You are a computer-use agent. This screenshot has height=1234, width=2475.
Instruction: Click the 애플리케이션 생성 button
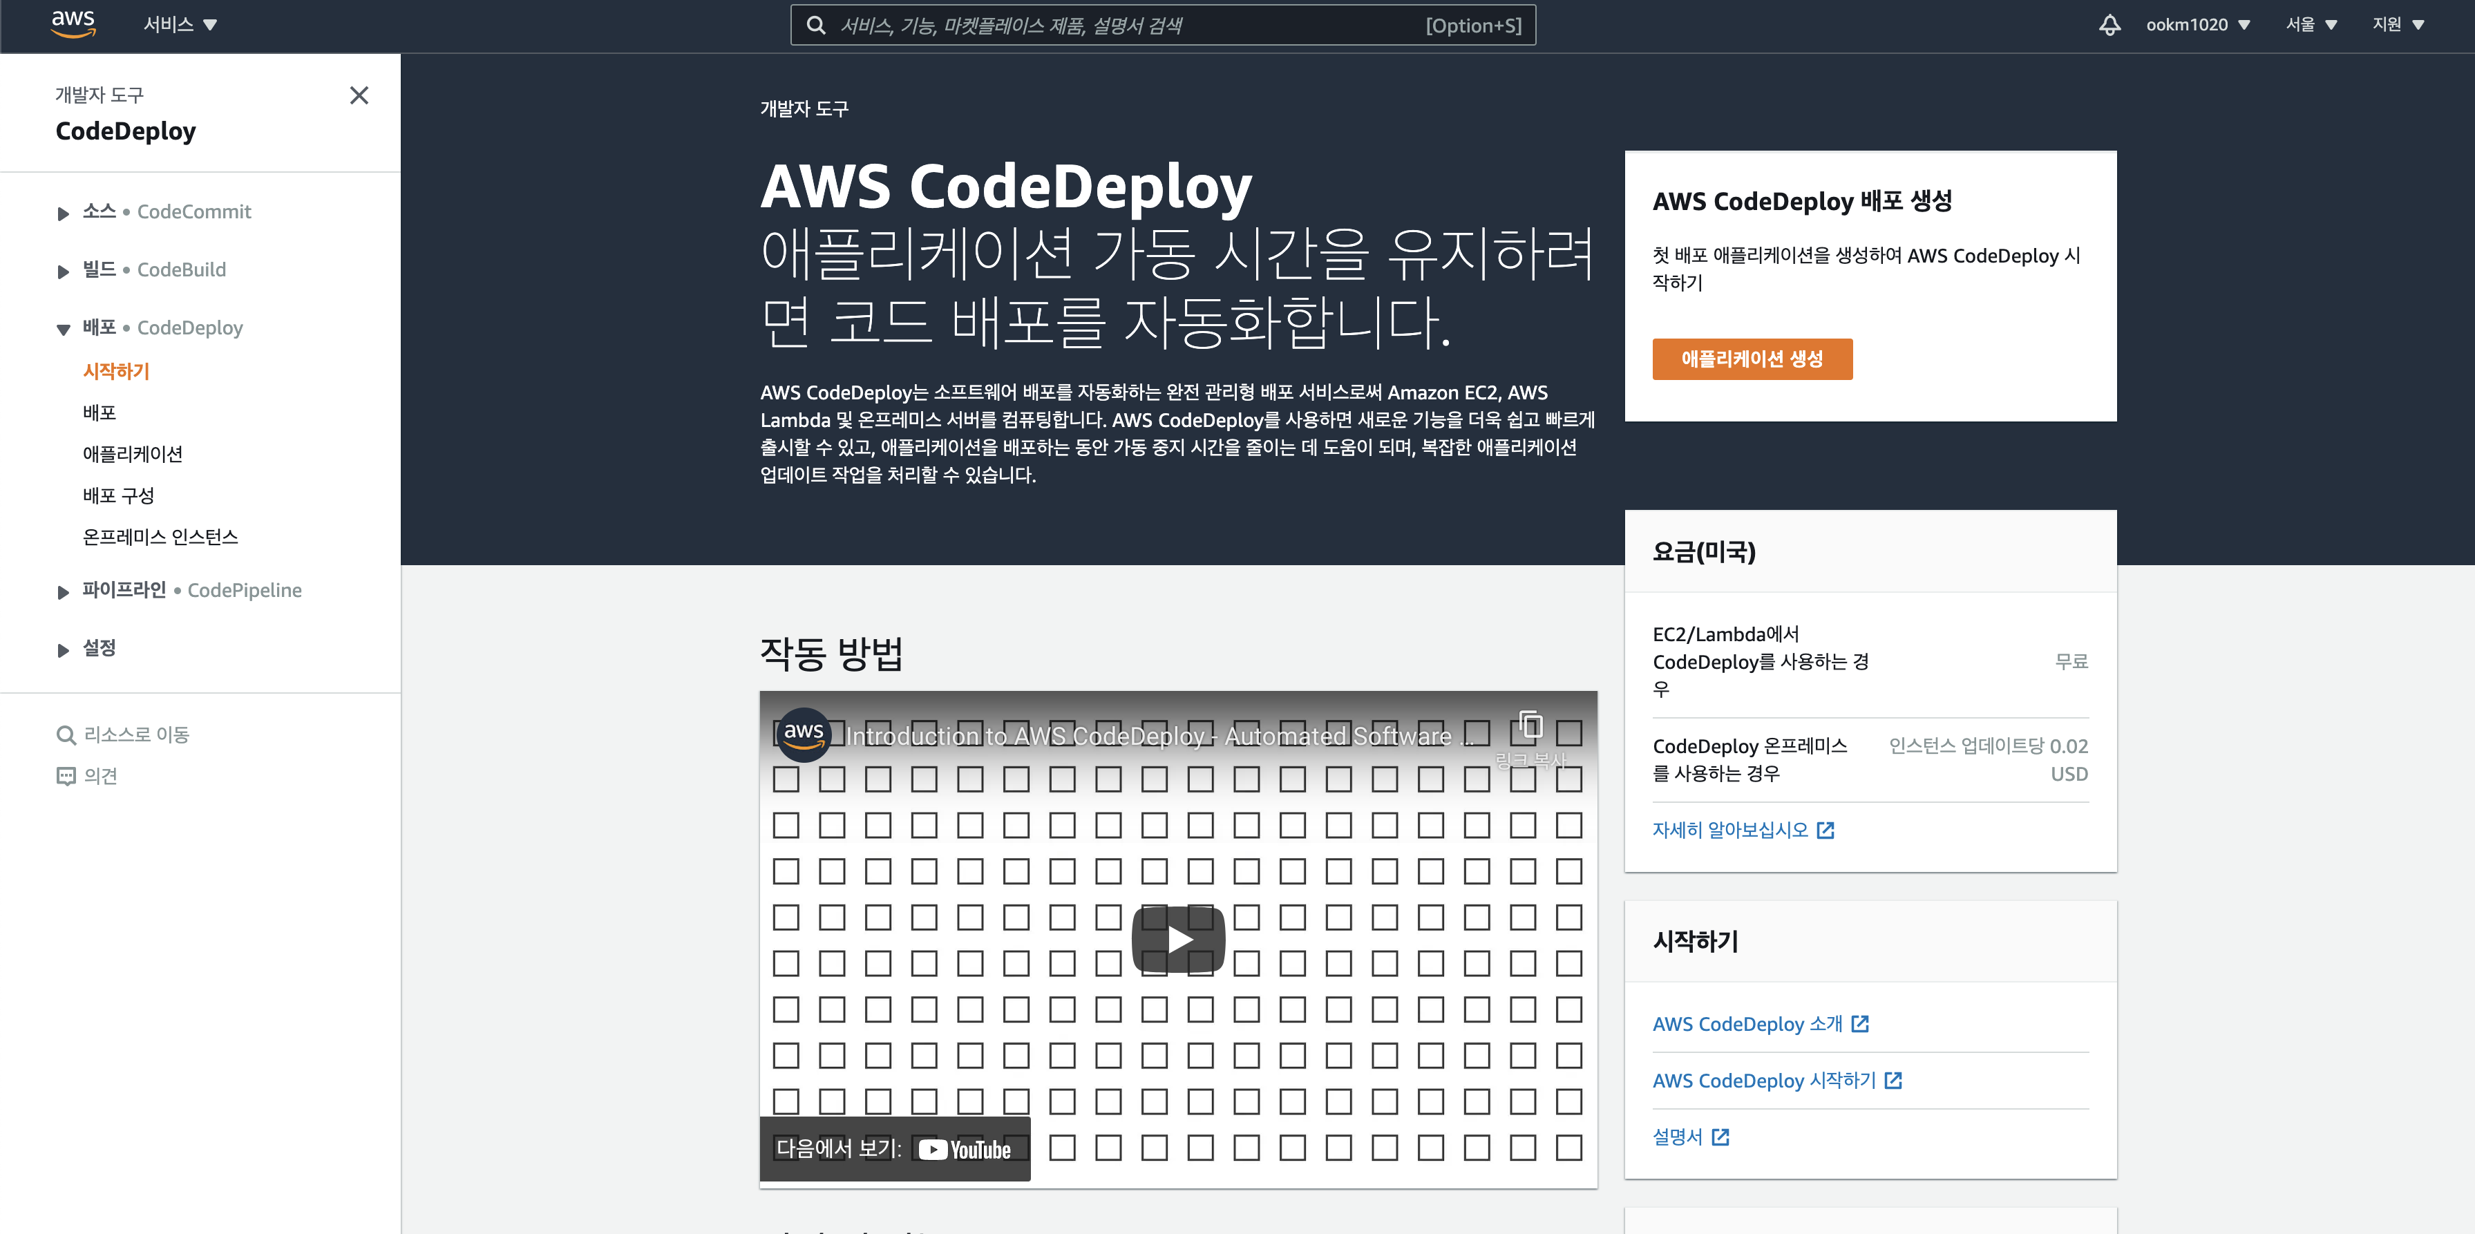[x=1752, y=359]
